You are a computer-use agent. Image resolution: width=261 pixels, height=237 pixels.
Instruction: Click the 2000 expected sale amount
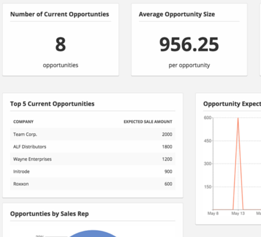pyautogui.click(x=167, y=134)
